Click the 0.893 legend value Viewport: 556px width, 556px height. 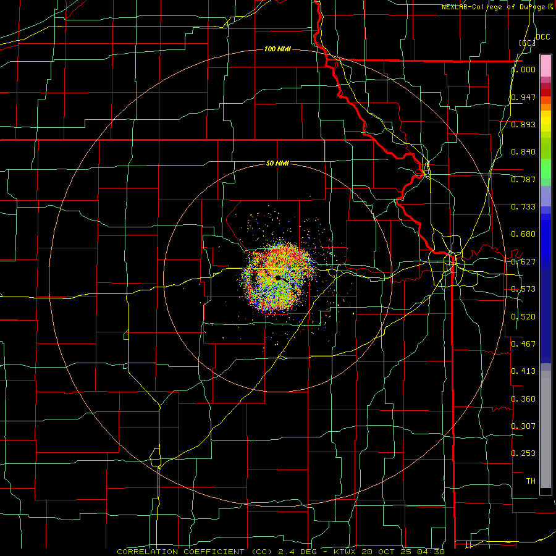[523, 124]
